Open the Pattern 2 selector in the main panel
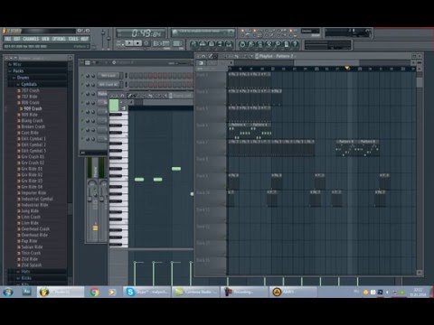Screen dimensions: 434x325 [80, 47]
